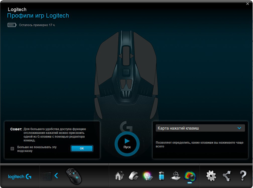Image resolution: width=253 pixels, height=188 pixels.
Task: Click the 'Профили игр Logitech' heading
Action: [x=38, y=16]
